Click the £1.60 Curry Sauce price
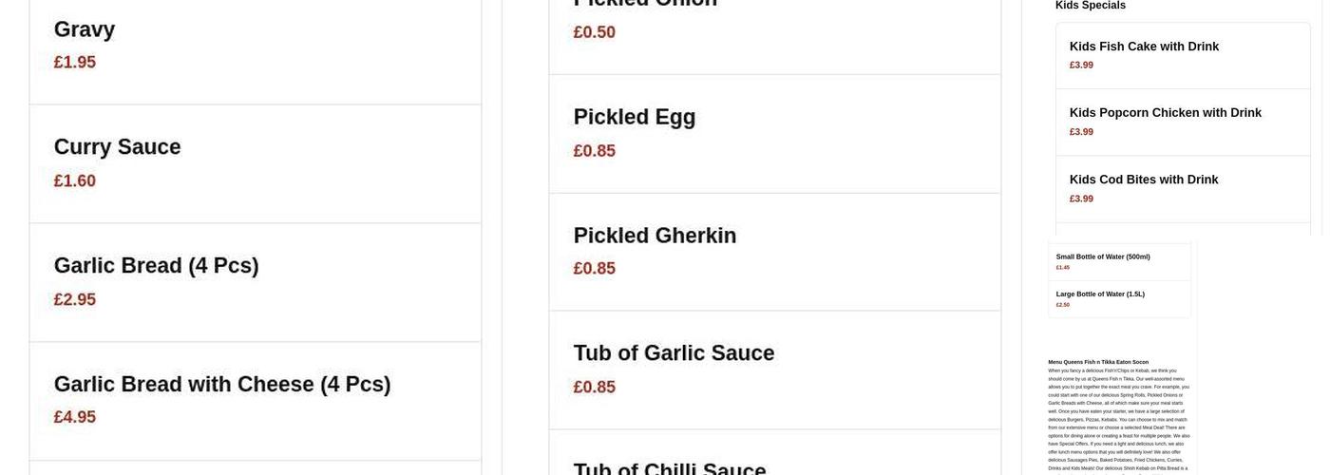Viewport: 1330px width, 475px height. pos(75,180)
